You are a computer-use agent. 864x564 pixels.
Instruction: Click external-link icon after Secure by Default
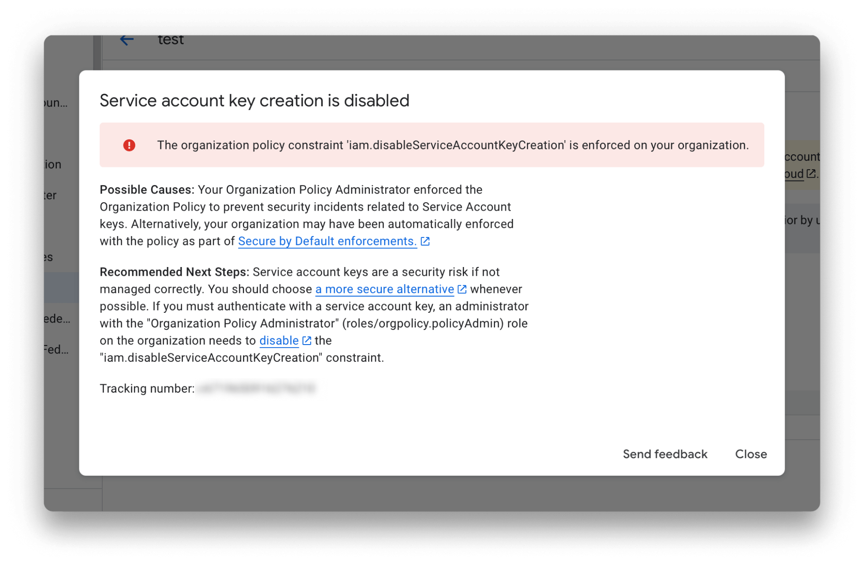[x=425, y=241]
